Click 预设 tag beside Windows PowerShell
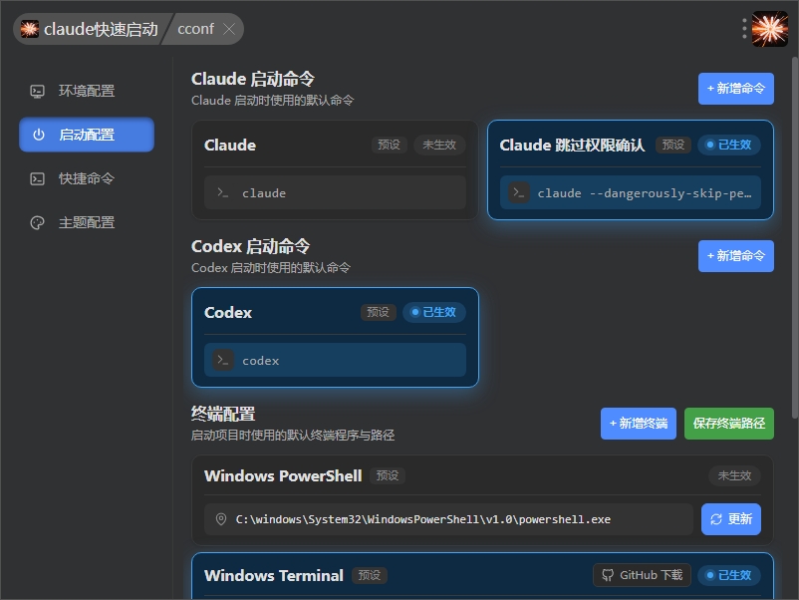The height and width of the screenshot is (600, 799). pos(388,475)
